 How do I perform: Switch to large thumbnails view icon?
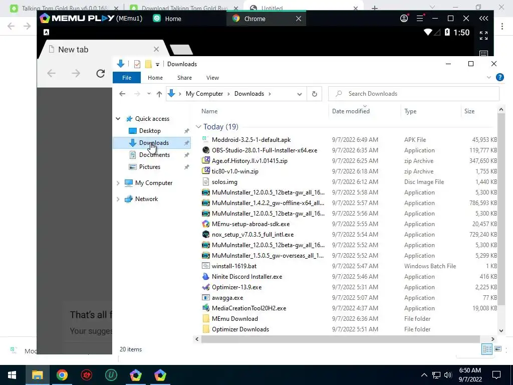click(x=498, y=349)
